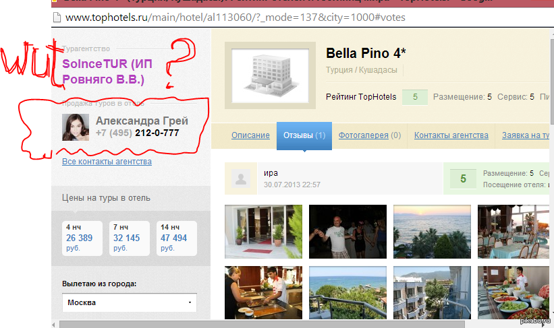This screenshot has width=554, height=328.
Task: Click the left arrow of horizontal scrollbar
Action: (x=54, y=325)
